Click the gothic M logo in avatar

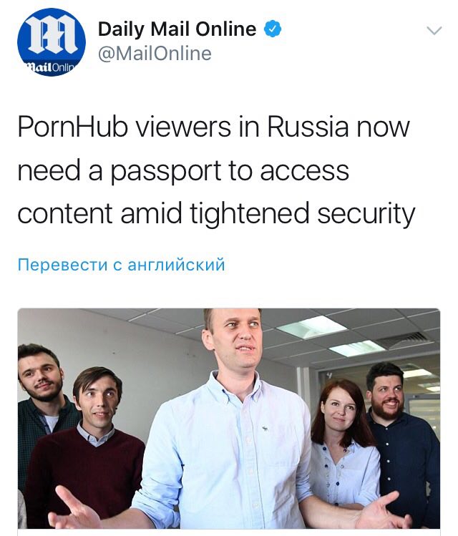(52, 36)
